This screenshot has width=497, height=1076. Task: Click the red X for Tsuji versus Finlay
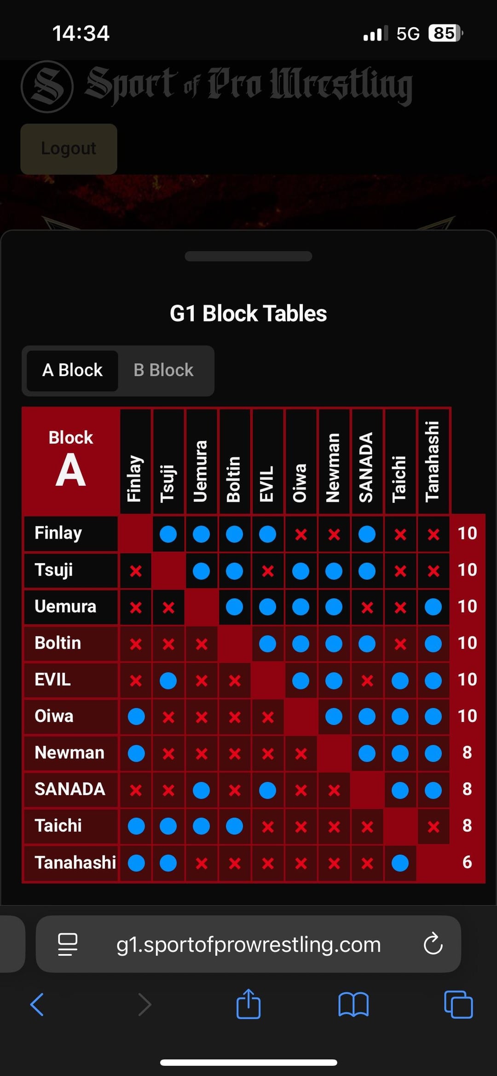tap(135, 571)
